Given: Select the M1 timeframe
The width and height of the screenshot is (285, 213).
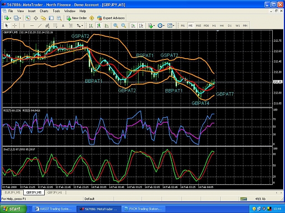Looking at the screenshot, I should point(183,26).
